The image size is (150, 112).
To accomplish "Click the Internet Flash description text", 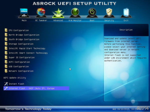I will [x=125, y=50].
